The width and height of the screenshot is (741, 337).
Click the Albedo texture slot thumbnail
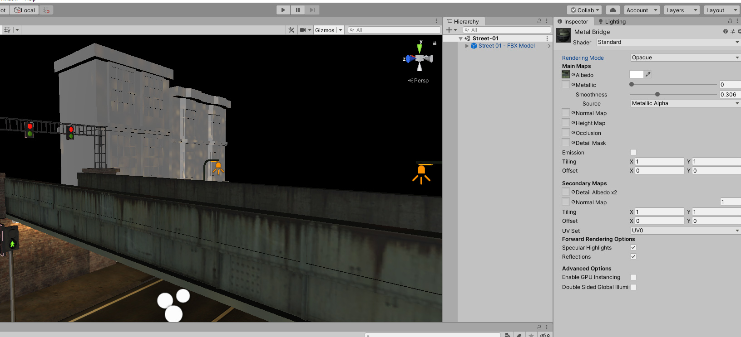[566, 74]
